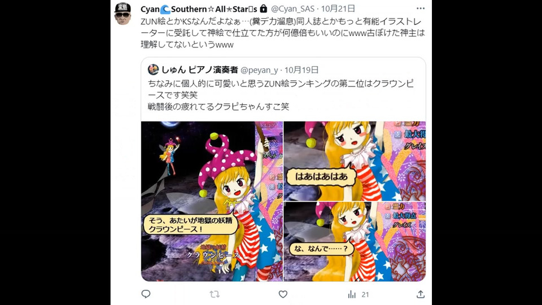Click the retweet arrows icon

tap(215, 294)
